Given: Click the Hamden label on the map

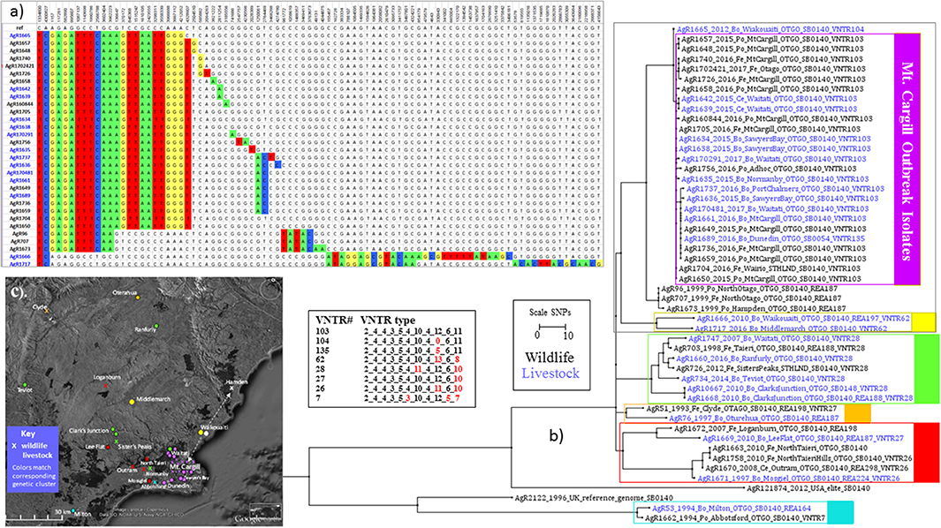Looking at the screenshot, I should (x=237, y=382).
